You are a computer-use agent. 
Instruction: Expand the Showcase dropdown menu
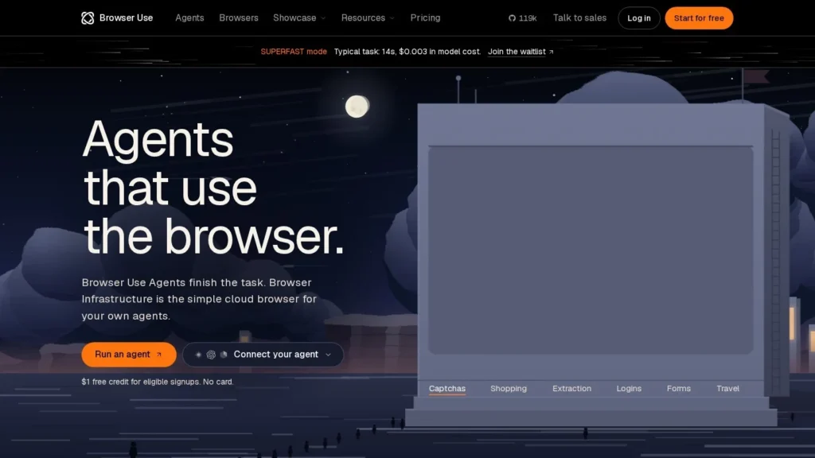click(x=299, y=17)
